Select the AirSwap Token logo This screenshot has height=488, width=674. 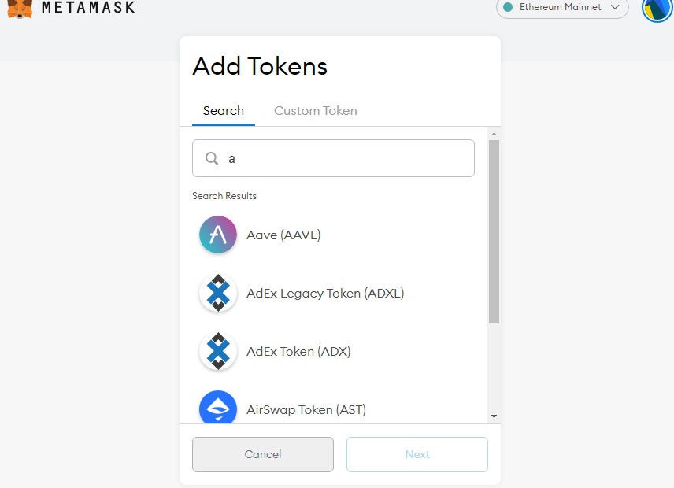218,407
